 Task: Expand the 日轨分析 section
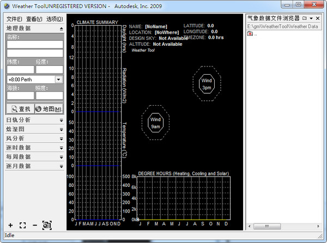pos(61,120)
